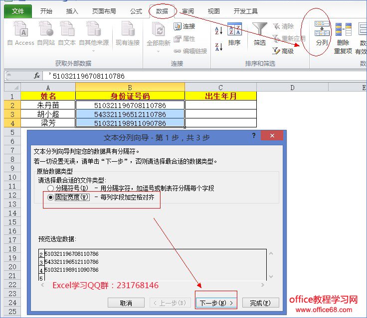
Task: Switch to the Formulas (公式) tab
Action: (136, 11)
